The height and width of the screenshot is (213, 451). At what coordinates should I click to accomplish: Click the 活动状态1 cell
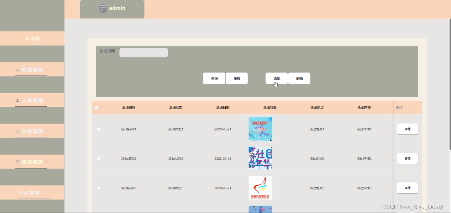[176, 129]
